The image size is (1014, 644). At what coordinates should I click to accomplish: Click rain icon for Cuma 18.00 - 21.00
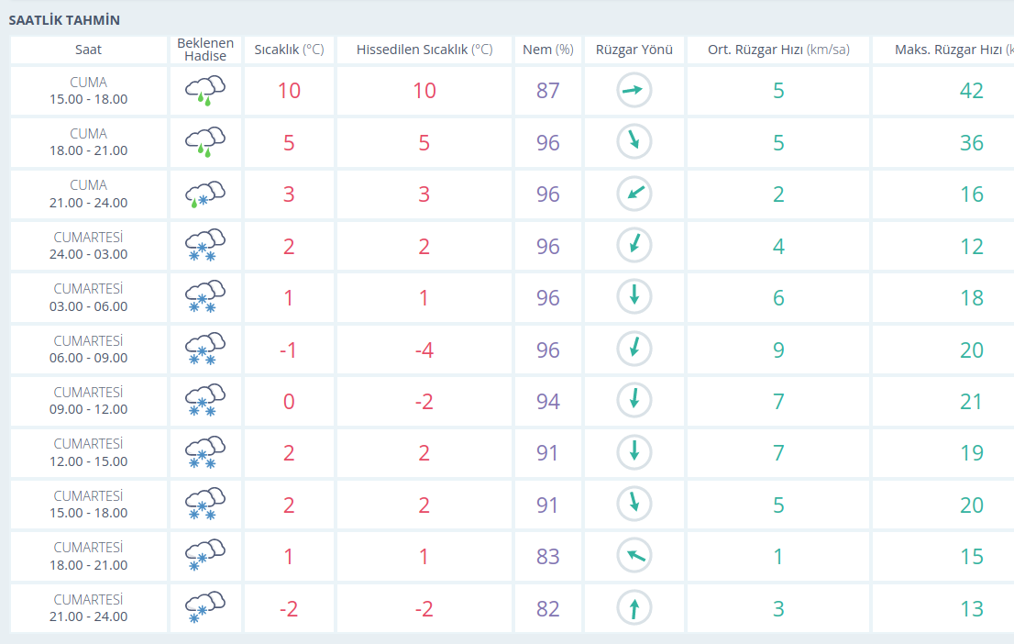pos(205,142)
